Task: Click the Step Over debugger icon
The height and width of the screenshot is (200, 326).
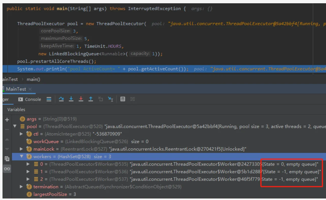Action: click(61, 99)
